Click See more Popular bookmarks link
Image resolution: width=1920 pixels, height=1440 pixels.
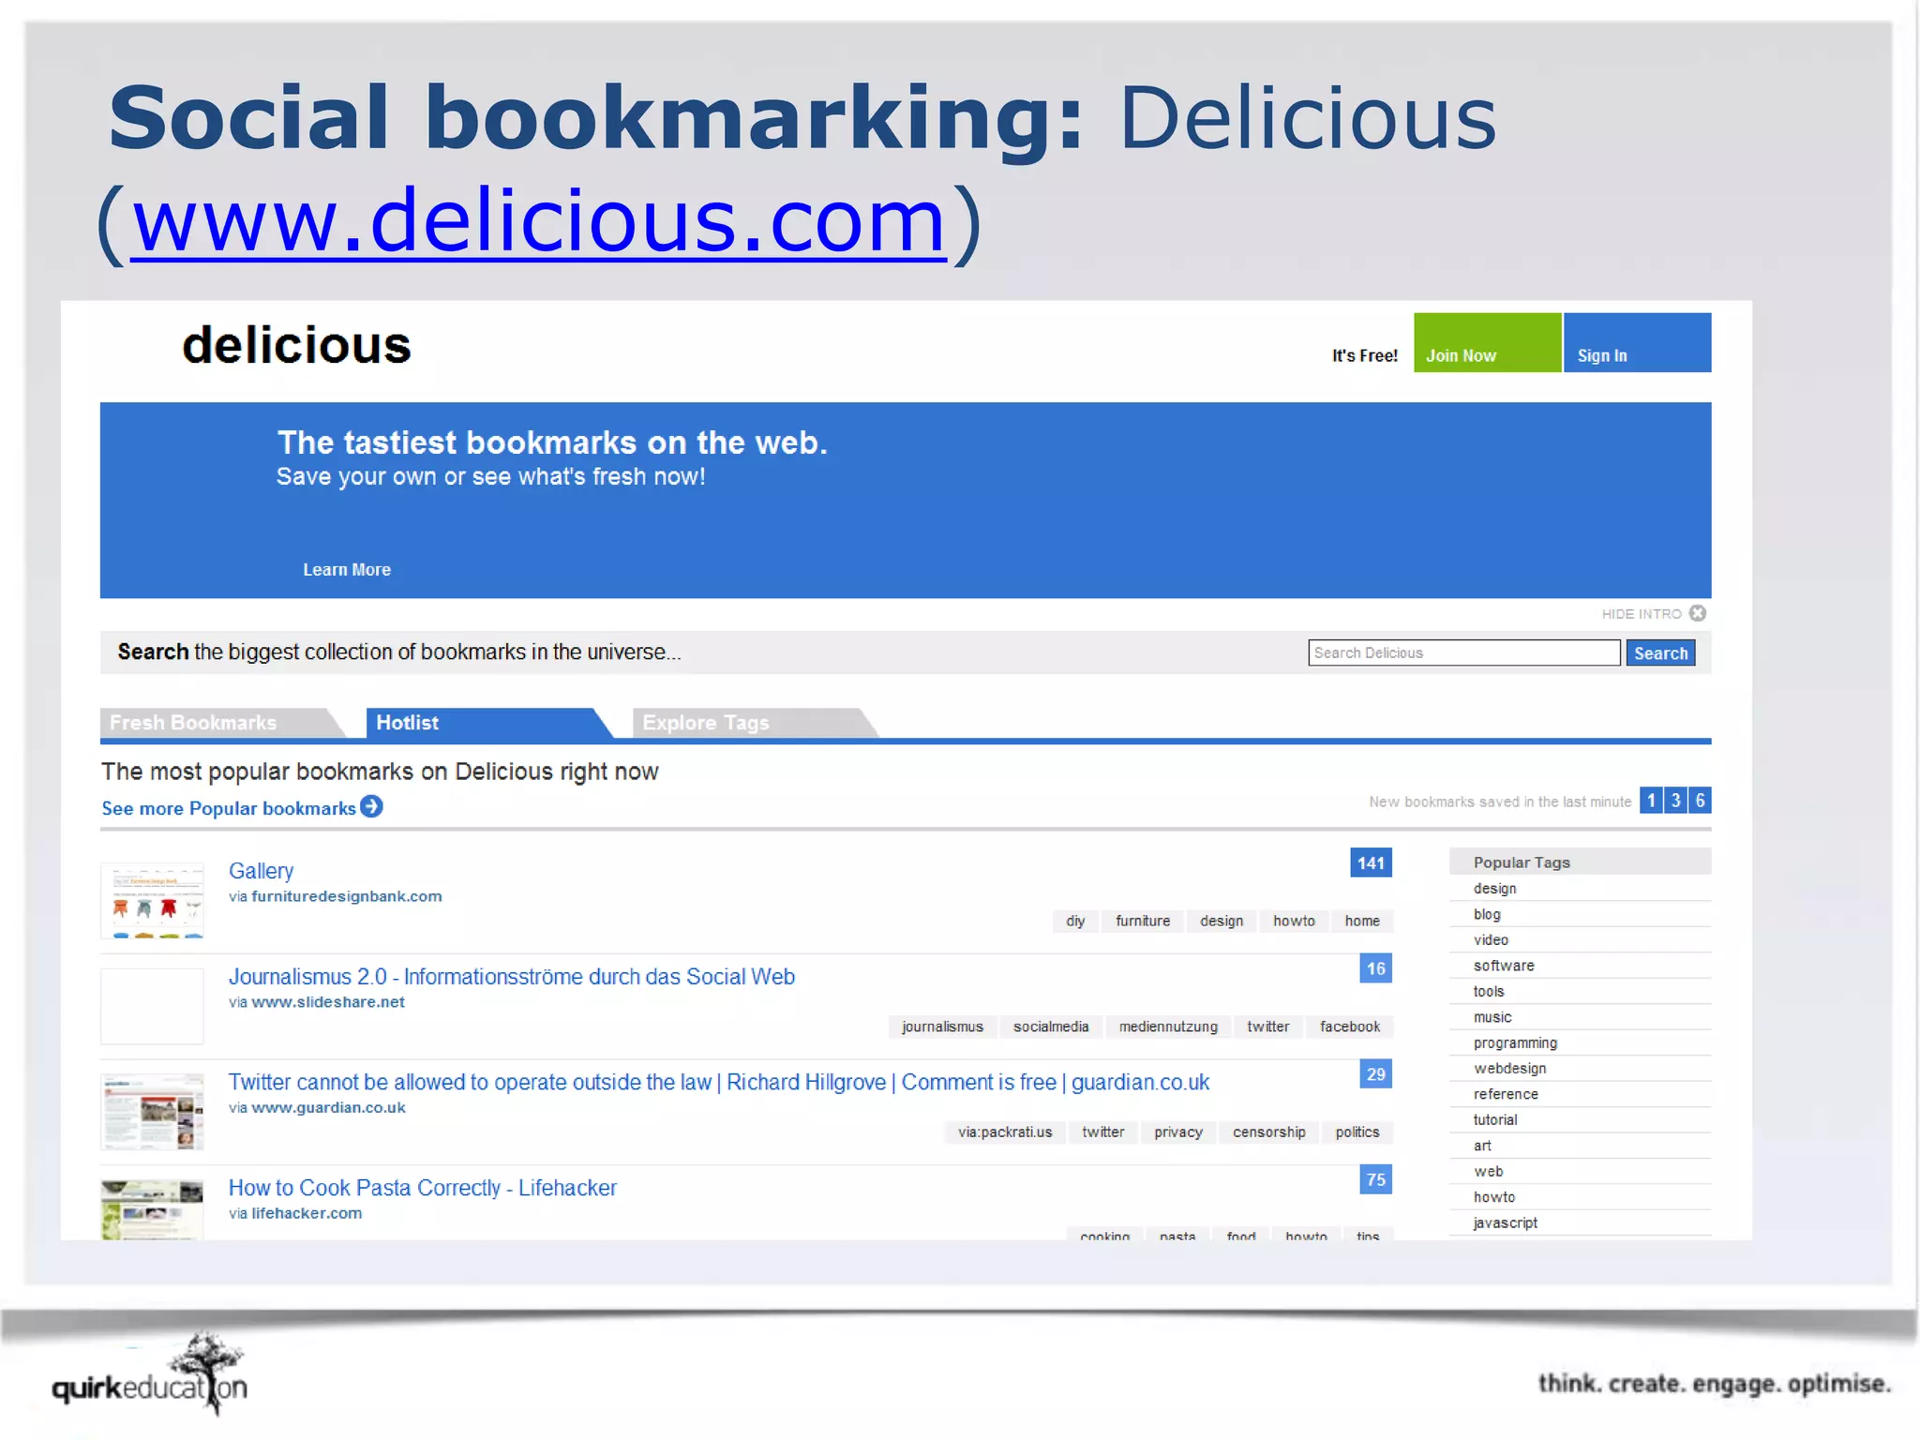pyautogui.click(x=229, y=808)
